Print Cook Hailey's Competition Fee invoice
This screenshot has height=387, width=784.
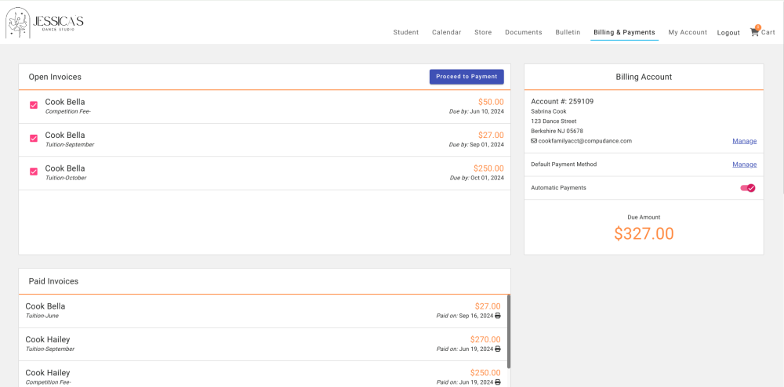(498, 382)
